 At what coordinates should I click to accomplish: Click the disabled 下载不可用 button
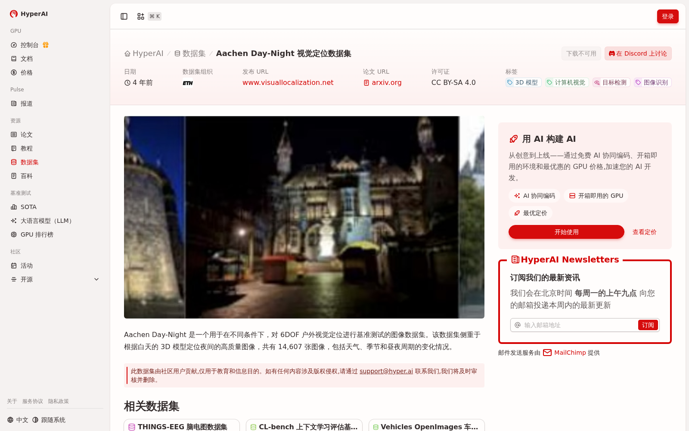[x=581, y=53]
